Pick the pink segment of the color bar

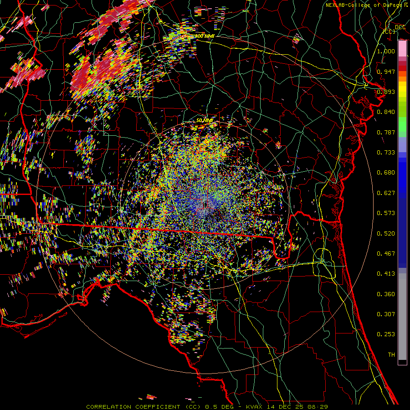[x=402, y=49]
